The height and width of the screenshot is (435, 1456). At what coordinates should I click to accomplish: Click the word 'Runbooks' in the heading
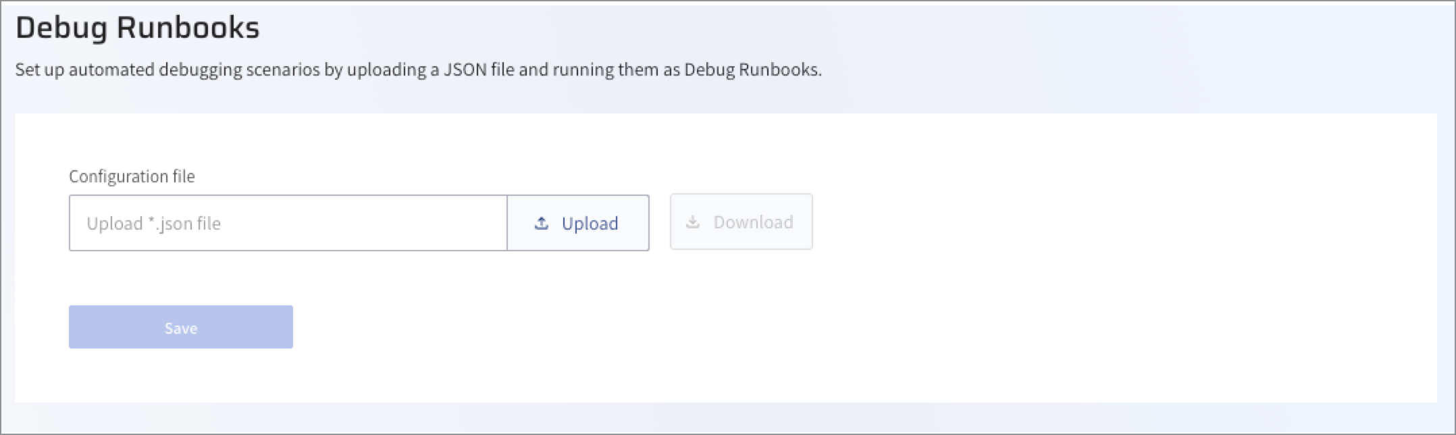[x=188, y=28]
